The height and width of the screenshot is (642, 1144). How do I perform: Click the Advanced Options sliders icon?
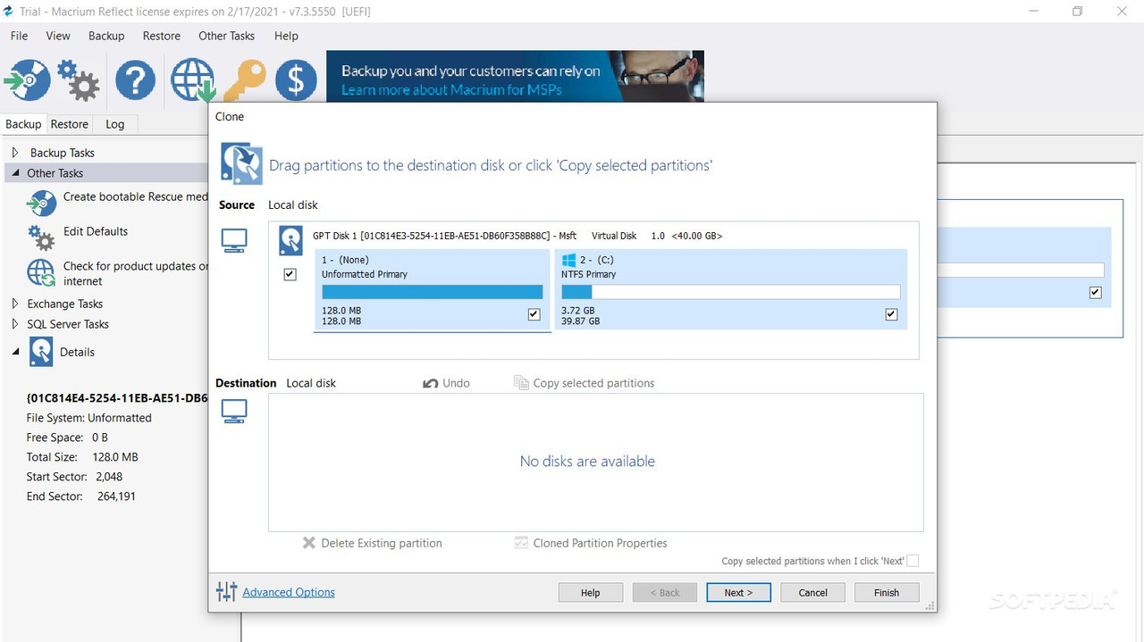[227, 591]
